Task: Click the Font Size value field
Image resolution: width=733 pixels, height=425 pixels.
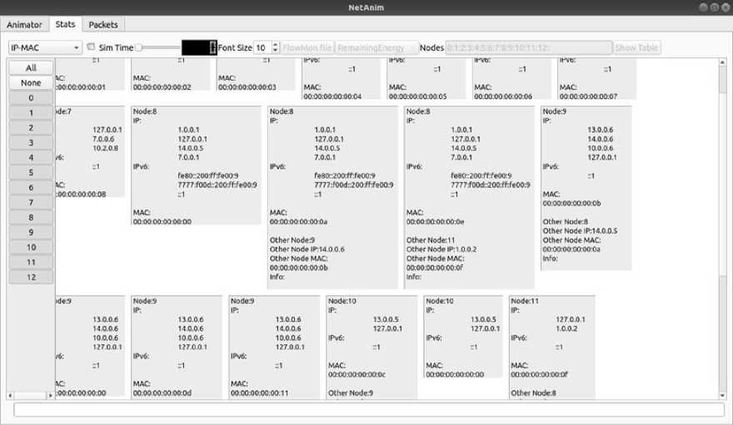Action: coord(262,47)
